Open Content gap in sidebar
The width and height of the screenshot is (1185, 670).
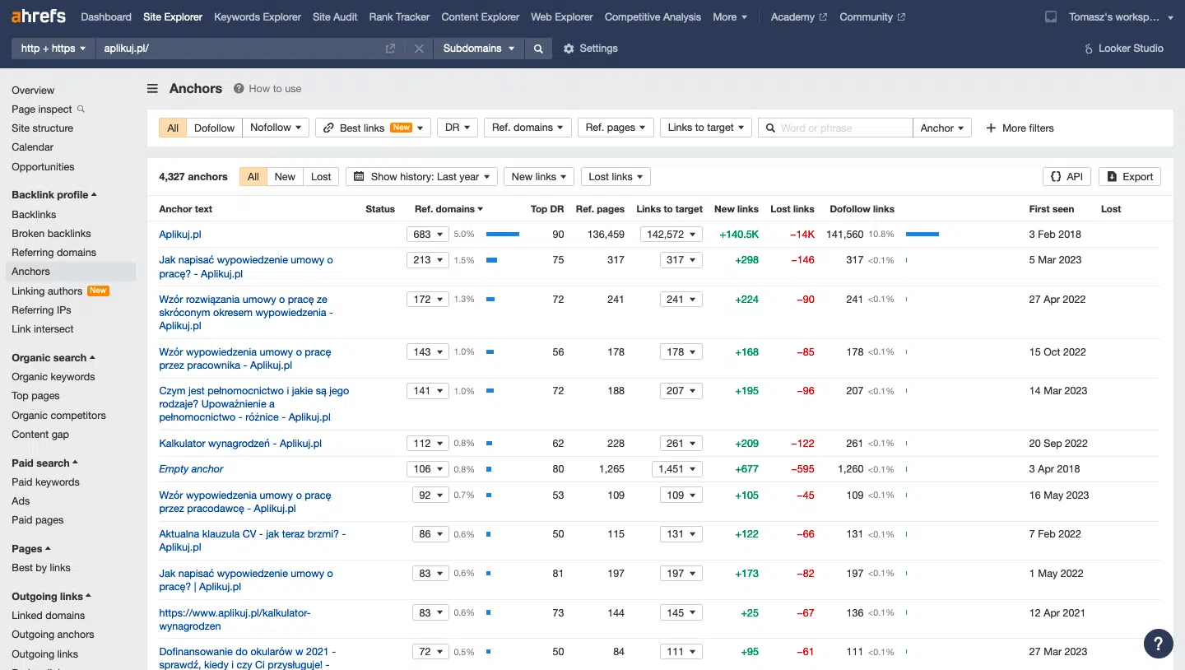(40, 434)
